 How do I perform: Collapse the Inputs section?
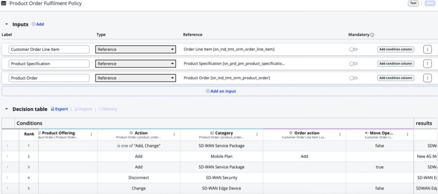7,24
